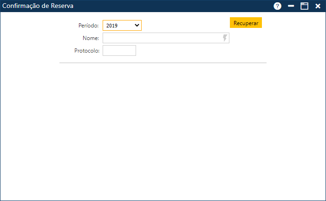Maximize the Confirmação de Reserva window
The height and width of the screenshot is (201, 326).
tap(305, 6)
